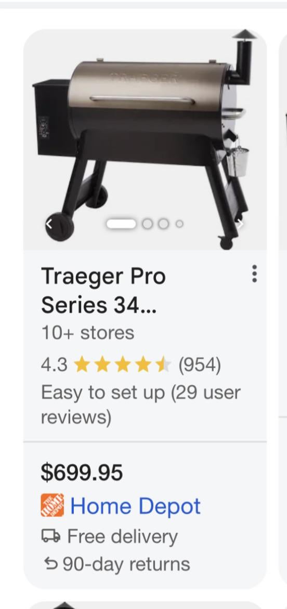Image resolution: width=287 pixels, height=609 pixels.
Task: Select the second carousel indicator dot
Action: tap(147, 224)
